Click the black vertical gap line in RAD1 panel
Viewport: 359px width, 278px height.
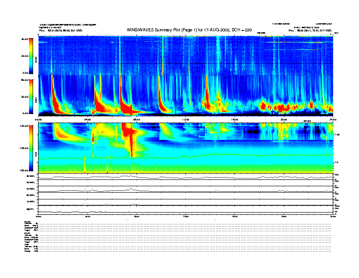[175, 95]
